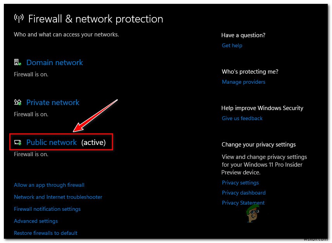Open the Public network (active) profile
Image resolution: width=332 pixels, height=243 pixels.
pyautogui.click(x=52, y=142)
